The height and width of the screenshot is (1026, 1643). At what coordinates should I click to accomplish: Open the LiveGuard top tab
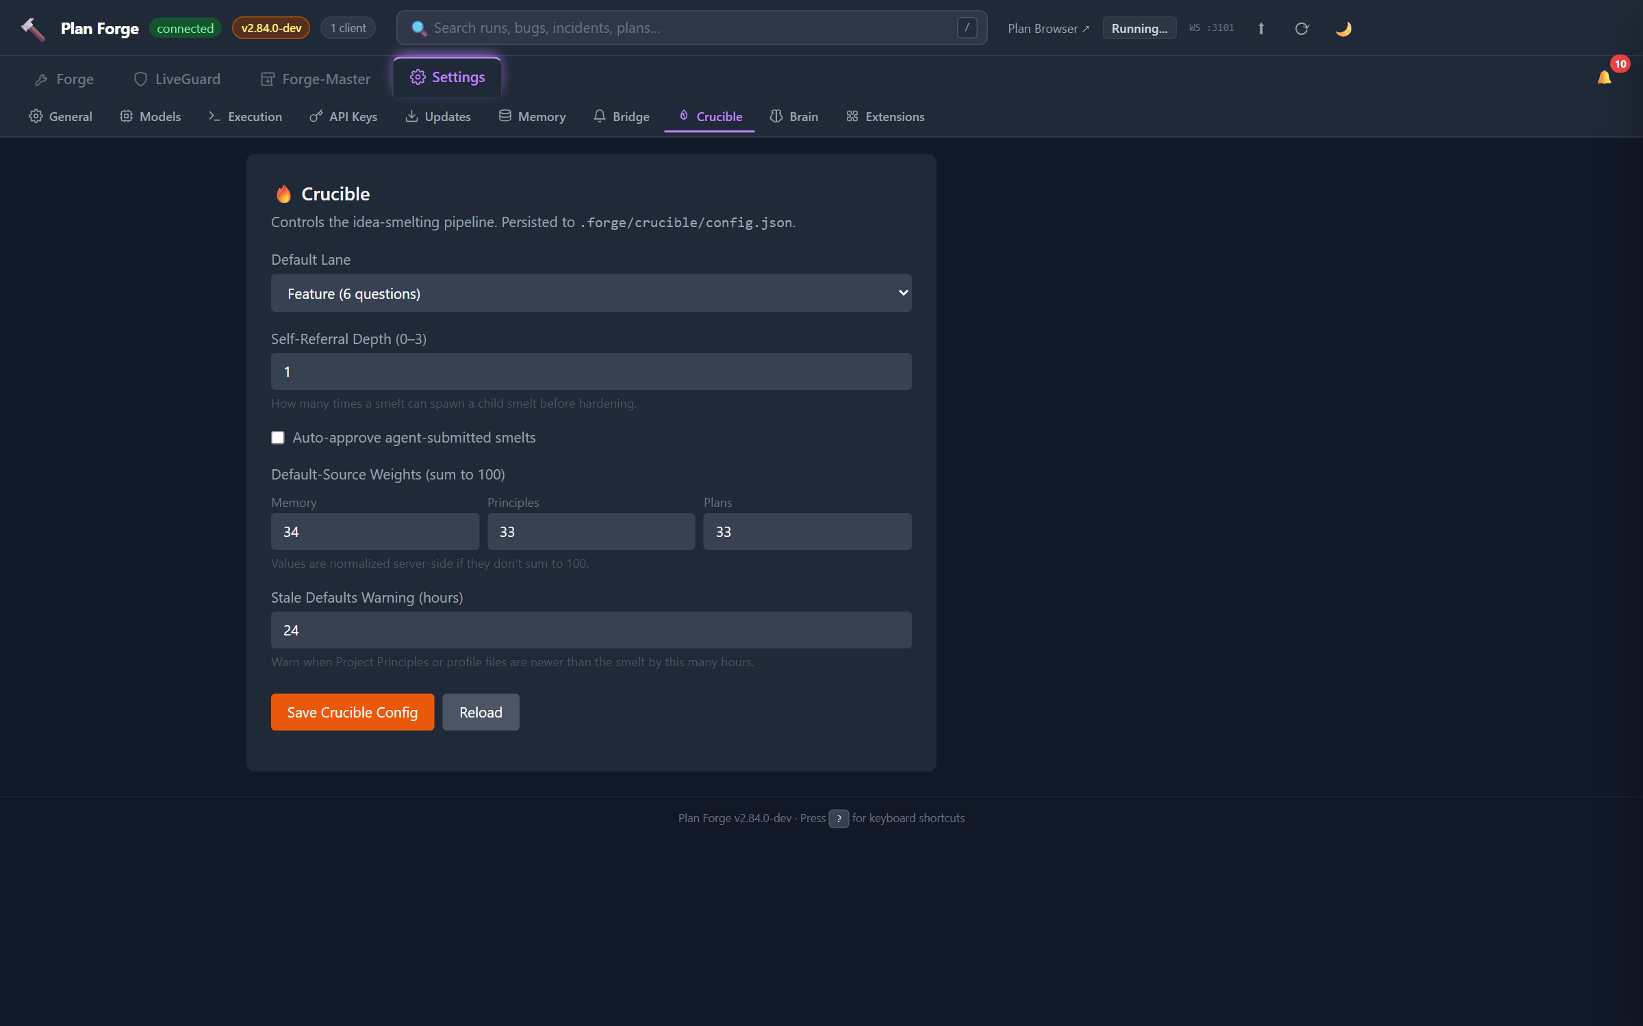pos(177,79)
